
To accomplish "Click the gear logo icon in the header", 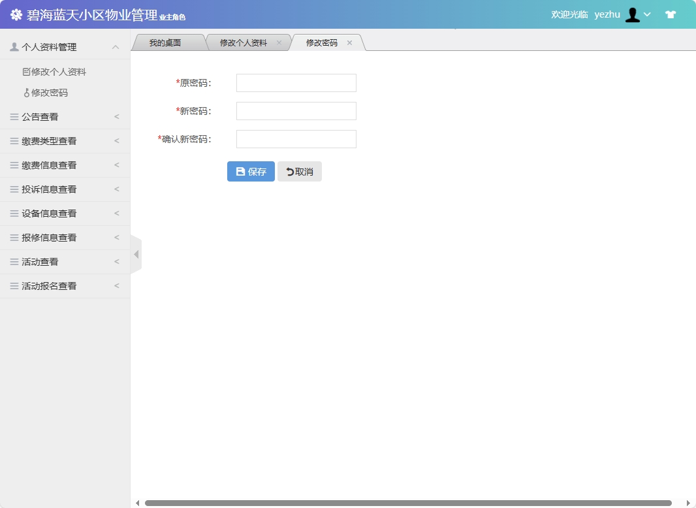I will [x=16, y=14].
